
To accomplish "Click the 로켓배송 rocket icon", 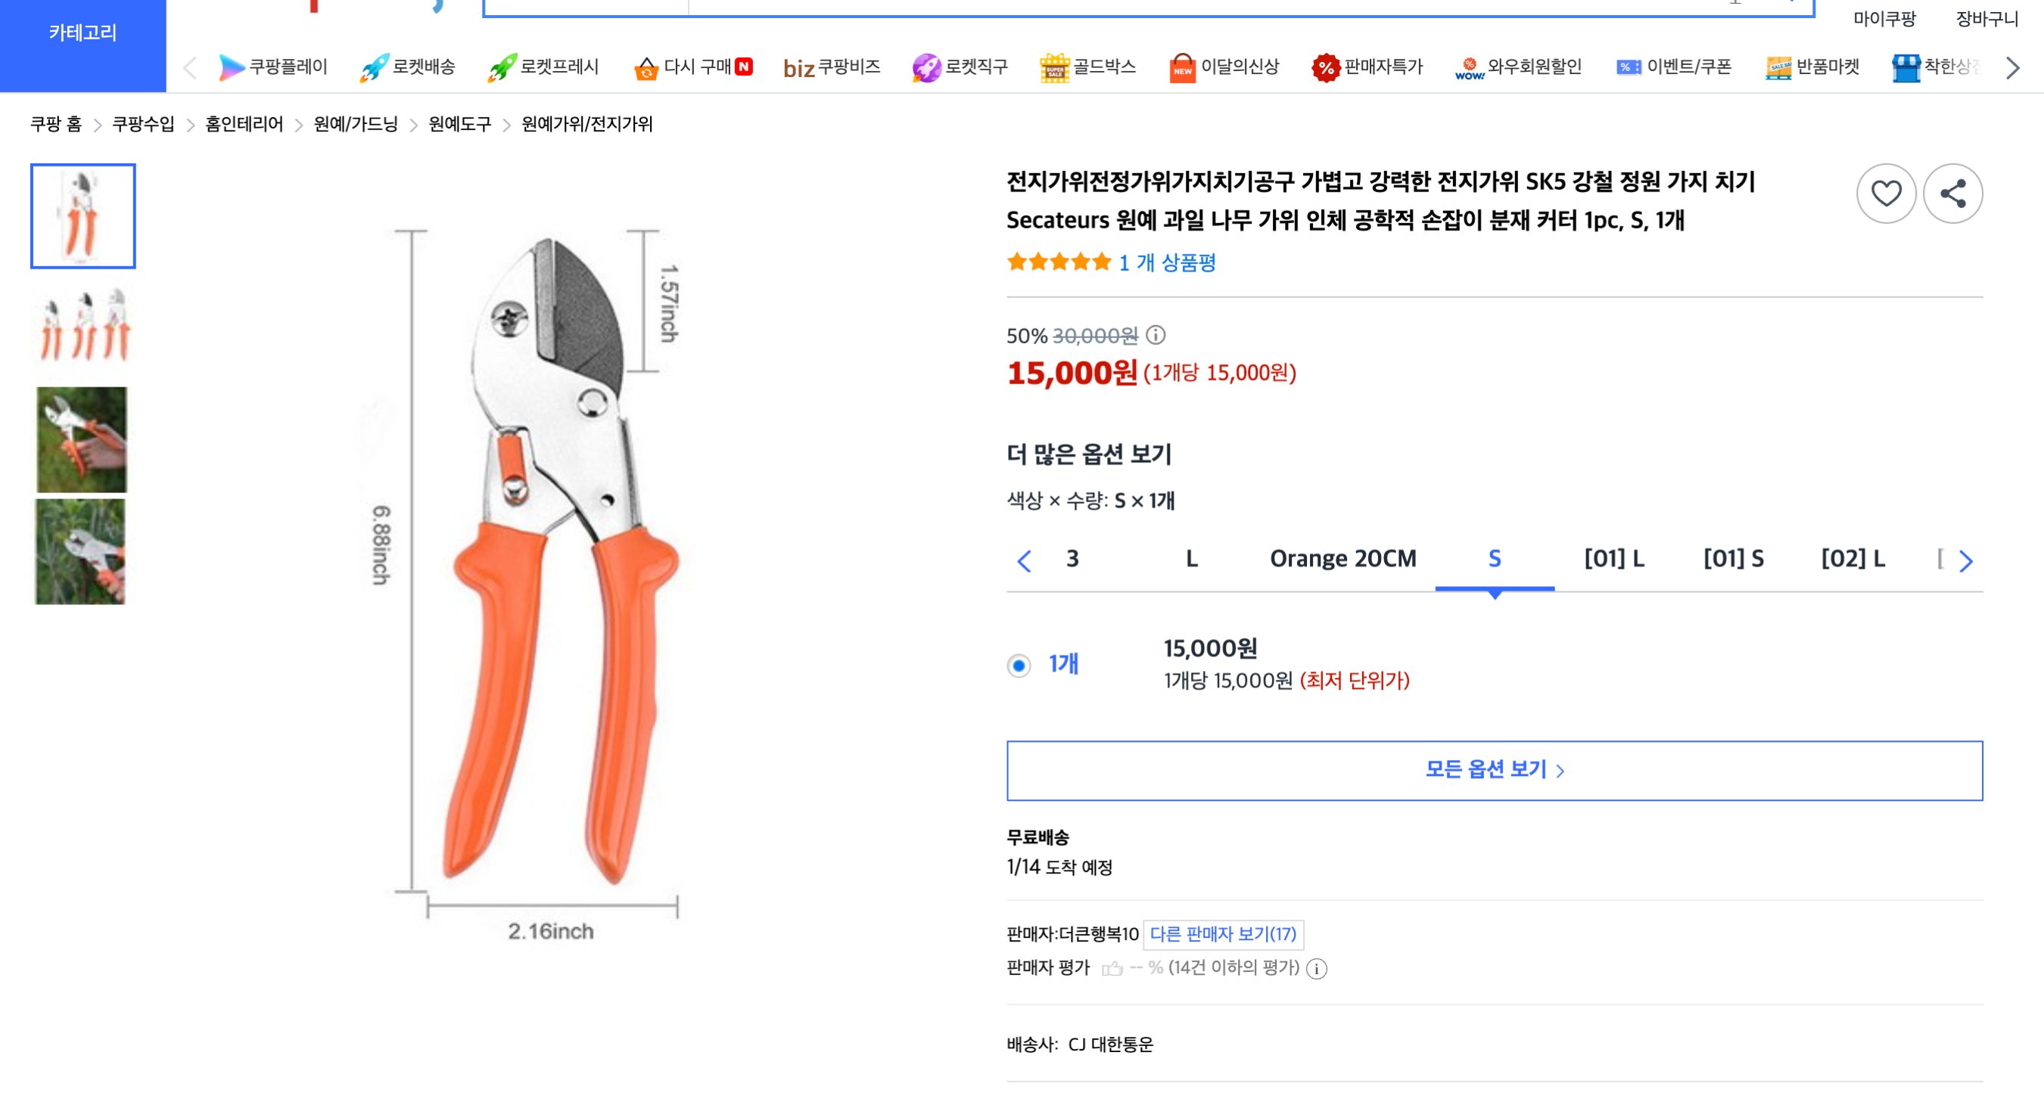I will 371,67.
